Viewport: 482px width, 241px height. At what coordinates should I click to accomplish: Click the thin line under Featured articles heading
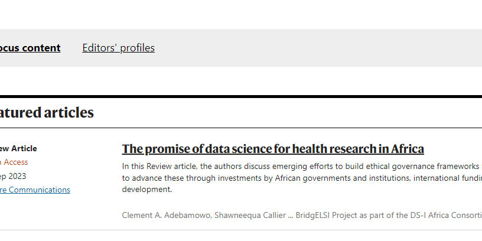coord(236,128)
